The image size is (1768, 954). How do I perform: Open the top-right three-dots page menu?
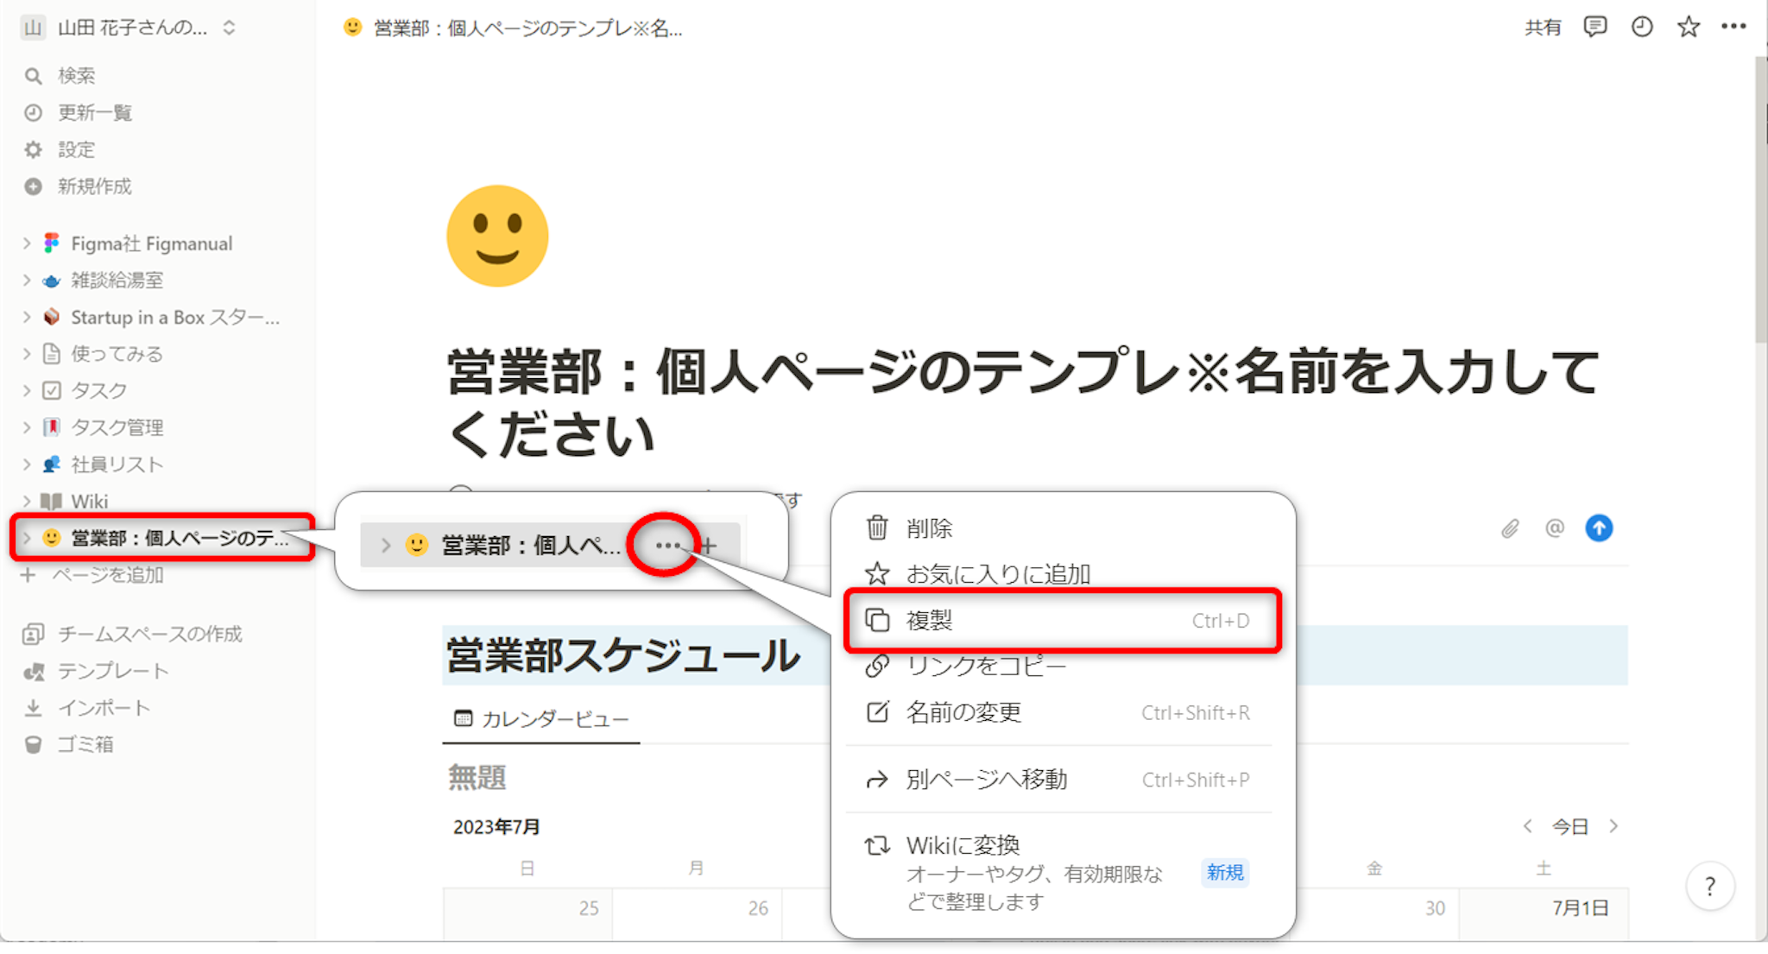[1733, 27]
